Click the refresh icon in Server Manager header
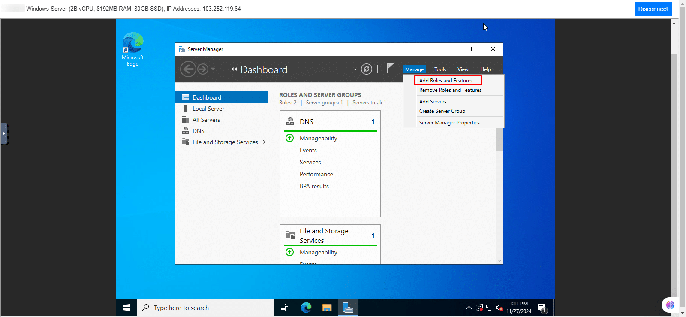 click(366, 69)
